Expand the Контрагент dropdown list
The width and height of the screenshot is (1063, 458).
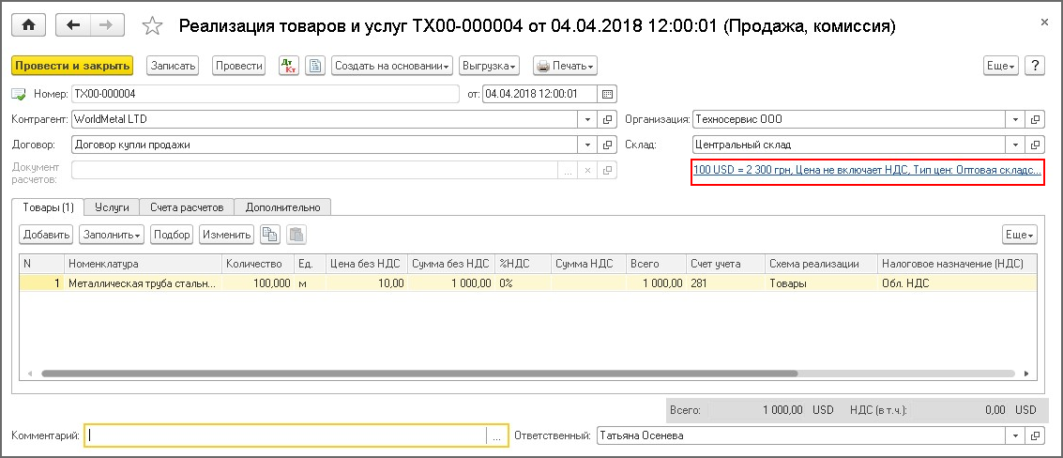coord(587,120)
